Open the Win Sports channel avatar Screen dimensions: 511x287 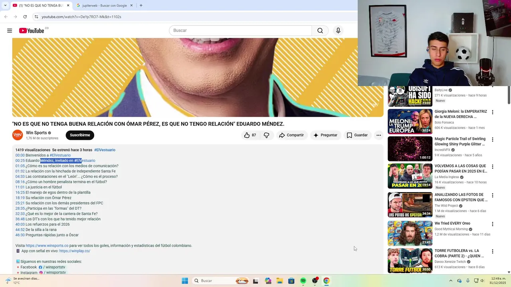coord(18,135)
